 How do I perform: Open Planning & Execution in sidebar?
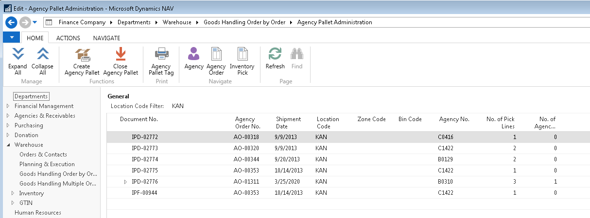[47, 164]
